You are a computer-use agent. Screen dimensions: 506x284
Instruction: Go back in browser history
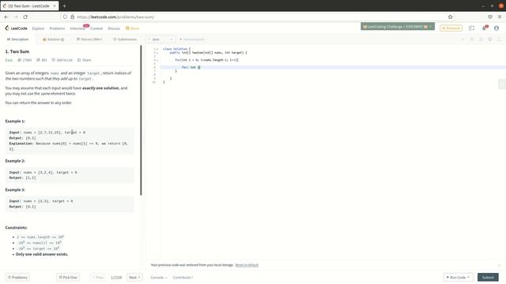6,17
